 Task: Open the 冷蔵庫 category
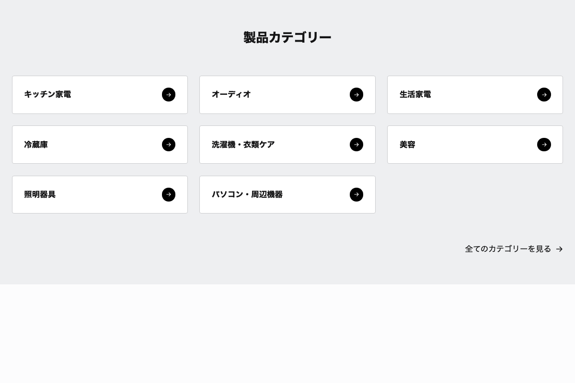[x=100, y=144]
